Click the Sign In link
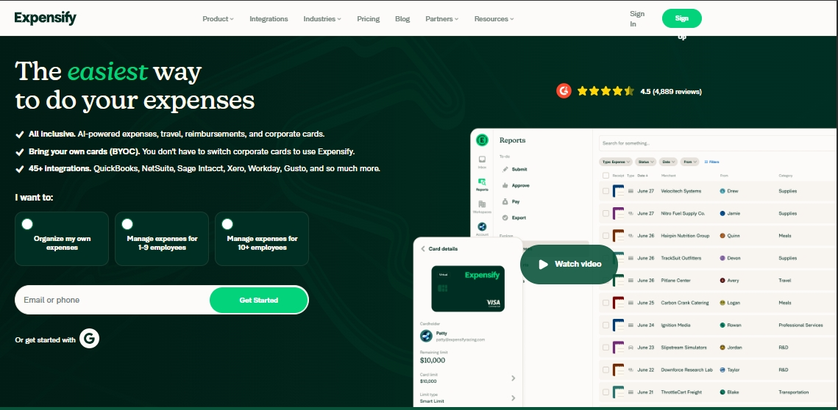Image resolution: width=838 pixels, height=410 pixels. point(637,18)
